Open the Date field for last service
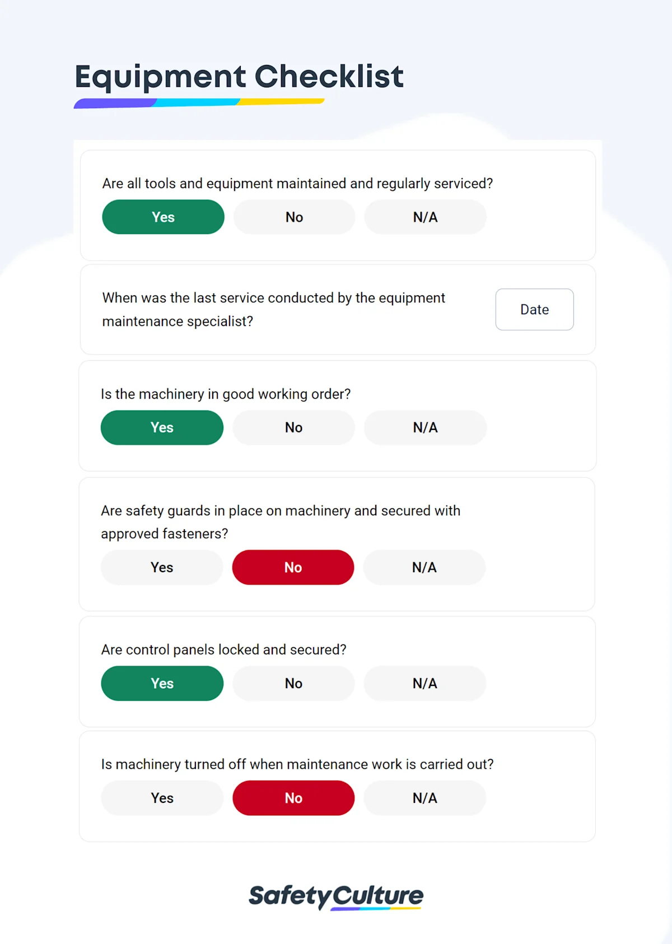 pos(534,310)
